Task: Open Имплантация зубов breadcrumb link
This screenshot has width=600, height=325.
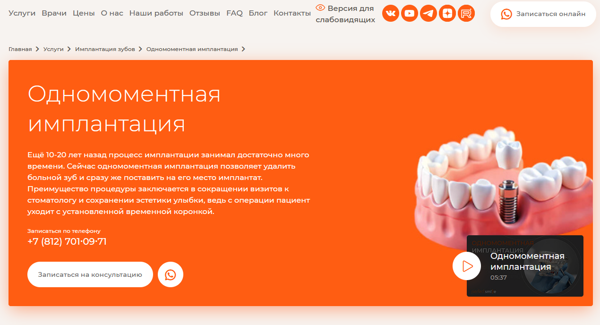Action: (105, 49)
